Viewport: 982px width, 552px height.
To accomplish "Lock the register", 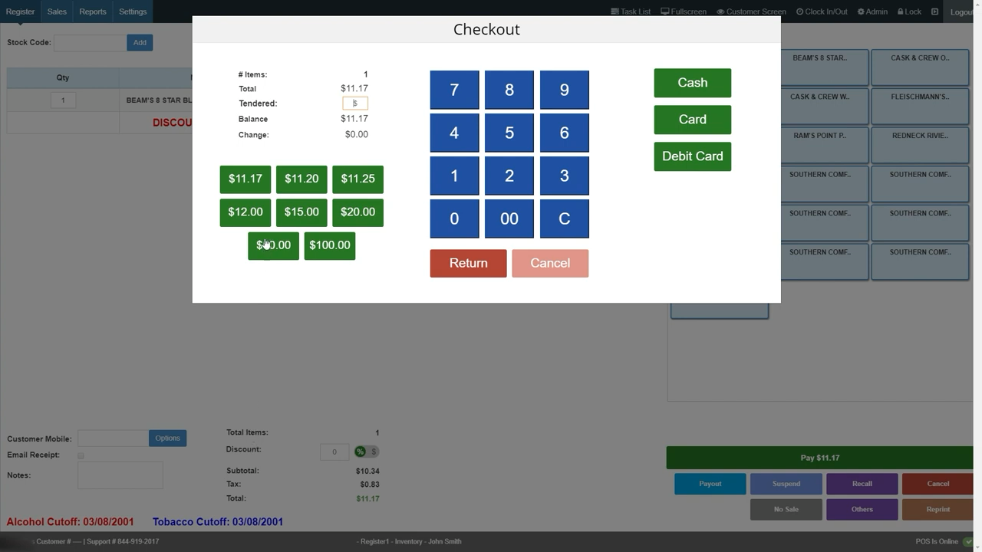I will [909, 11].
